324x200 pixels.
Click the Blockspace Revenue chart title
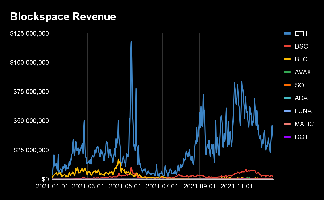click(x=63, y=17)
